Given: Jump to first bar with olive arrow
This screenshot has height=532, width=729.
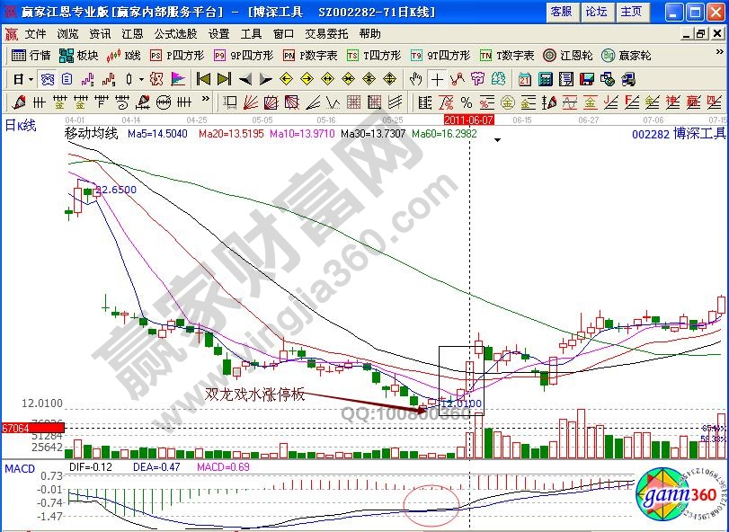Looking at the screenshot, I should click(203, 78).
